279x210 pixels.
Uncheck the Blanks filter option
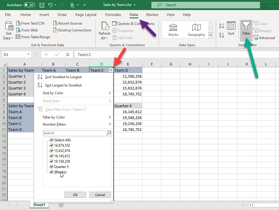[x=51, y=172]
